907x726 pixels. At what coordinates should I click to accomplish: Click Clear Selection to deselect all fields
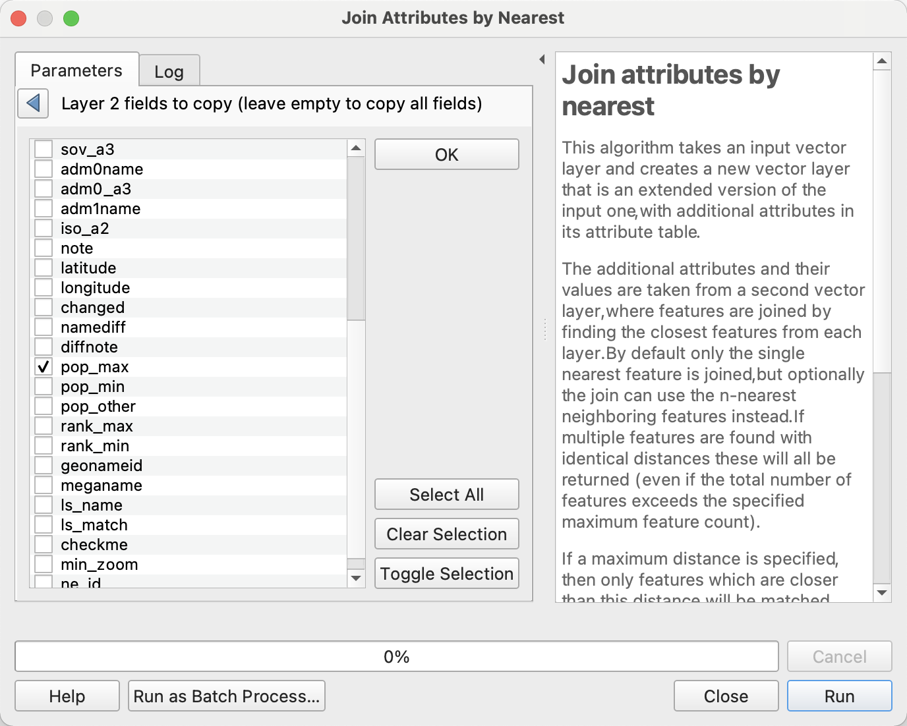click(x=446, y=534)
